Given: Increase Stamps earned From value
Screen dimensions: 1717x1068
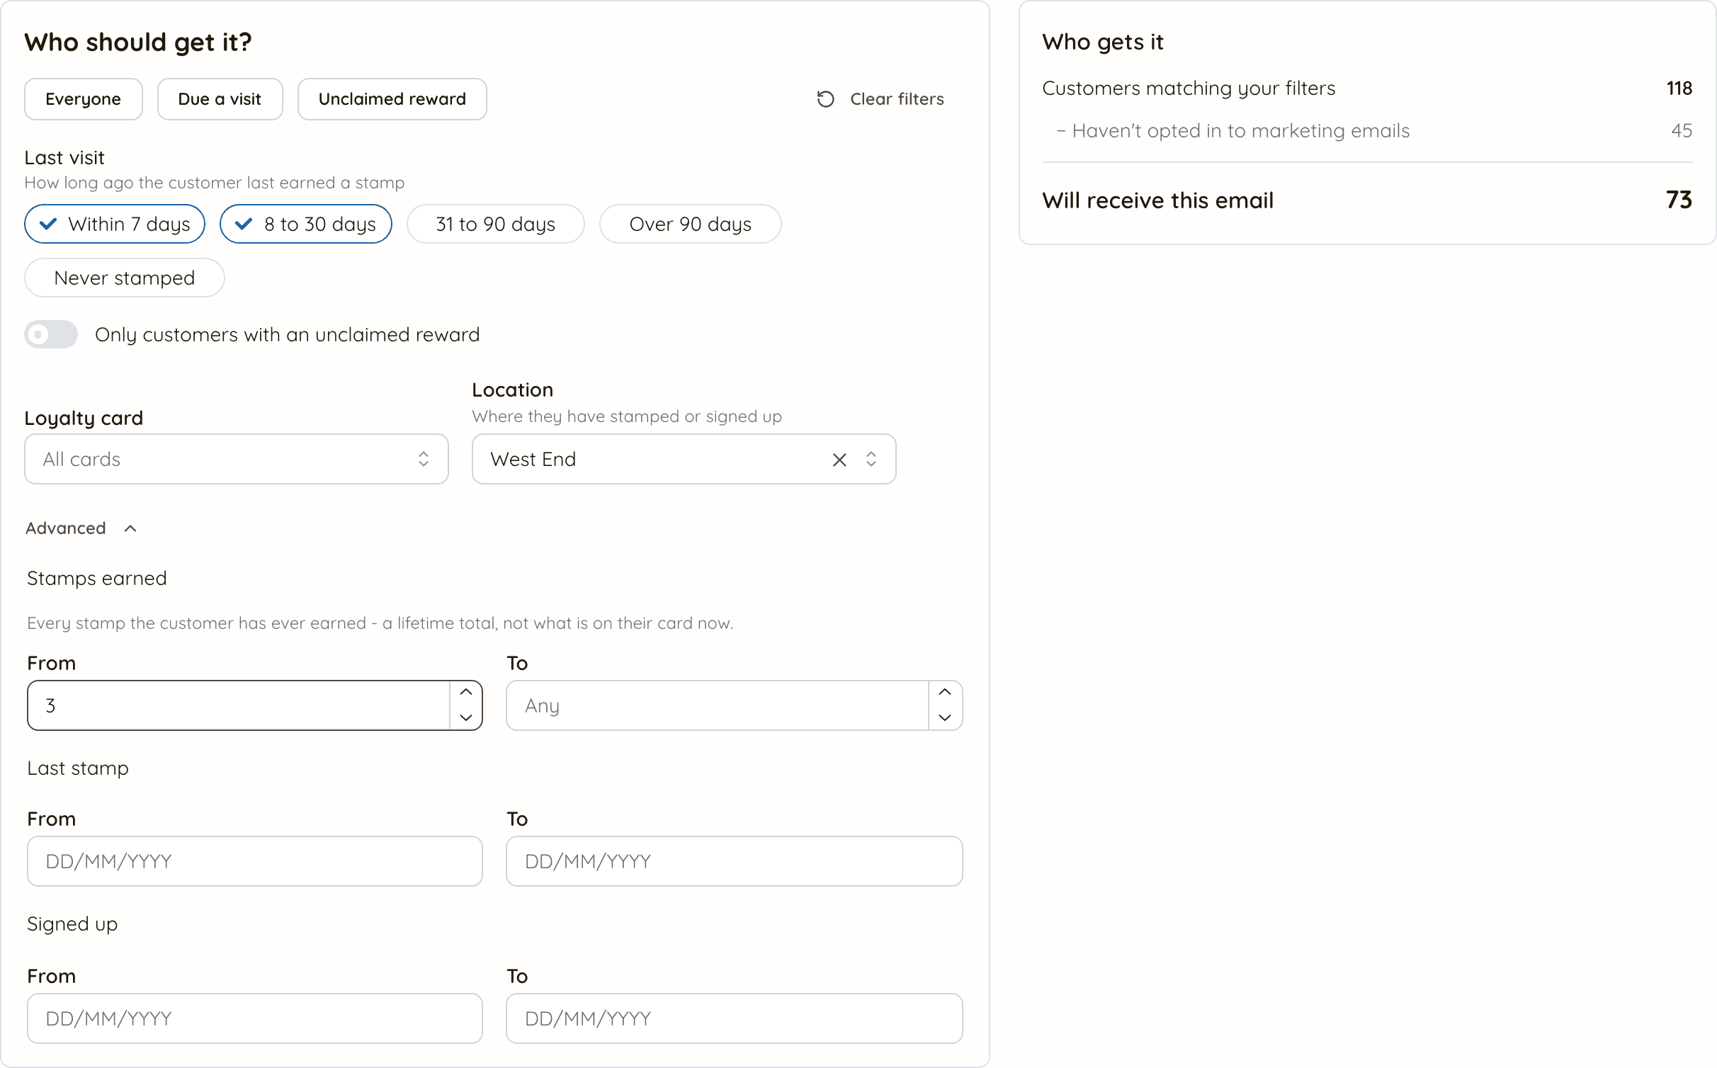Looking at the screenshot, I should (x=466, y=693).
